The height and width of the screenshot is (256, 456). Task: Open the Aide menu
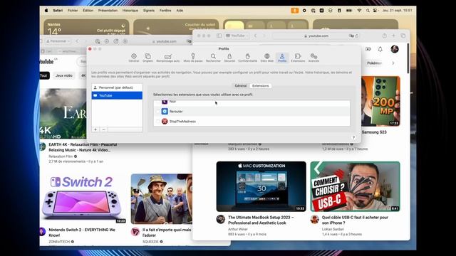(x=180, y=11)
